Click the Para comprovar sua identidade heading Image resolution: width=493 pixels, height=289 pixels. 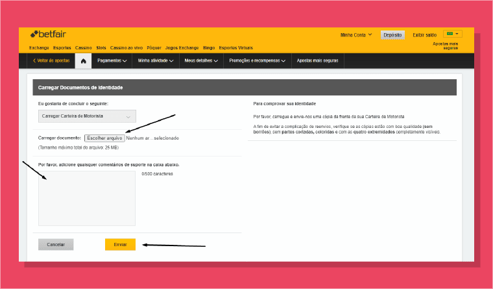[x=285, y=103]
